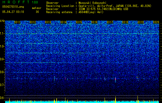This screenshot has height=103, width=162.
Task: Click the 0.7 frequency axis label
Action: tap(2, 85)
